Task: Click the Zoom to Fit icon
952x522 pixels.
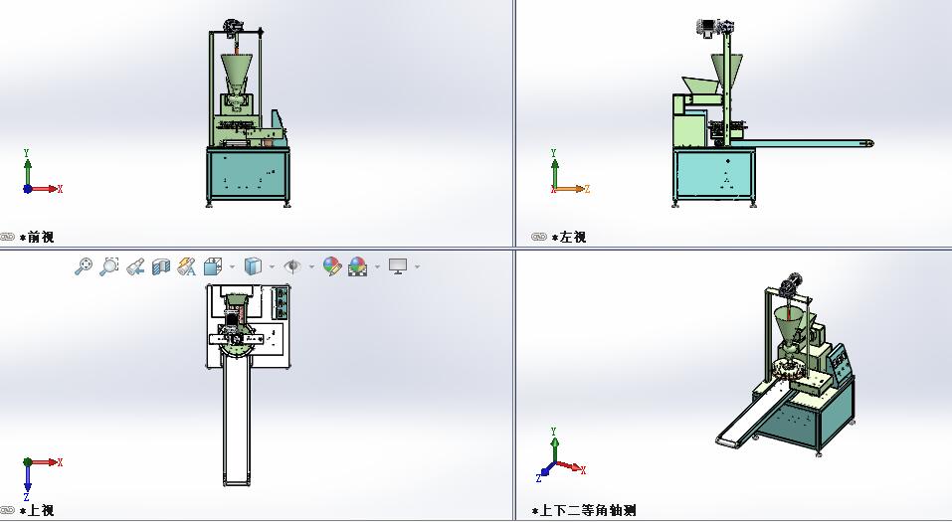Action: click(84, 265)
